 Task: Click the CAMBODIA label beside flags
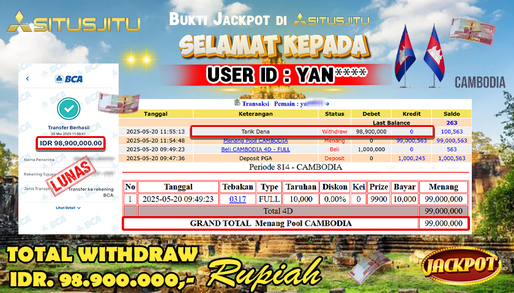[480, 83]
